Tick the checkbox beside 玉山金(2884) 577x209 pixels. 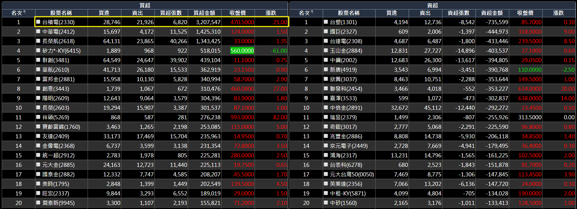(326, 50)
